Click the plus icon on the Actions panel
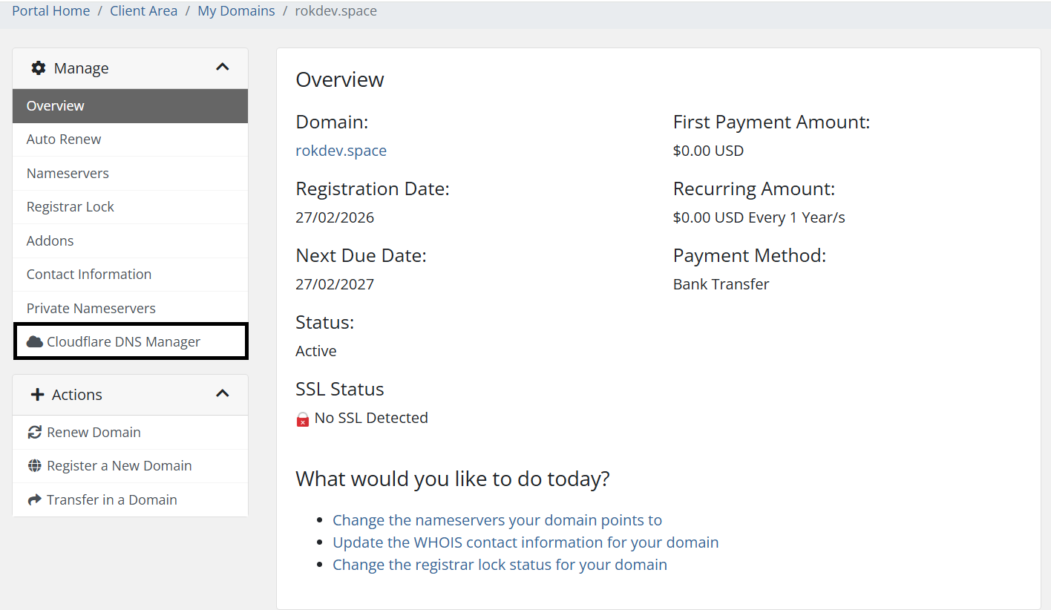Viewport: 1051px width, 610px height. (37, 394)
